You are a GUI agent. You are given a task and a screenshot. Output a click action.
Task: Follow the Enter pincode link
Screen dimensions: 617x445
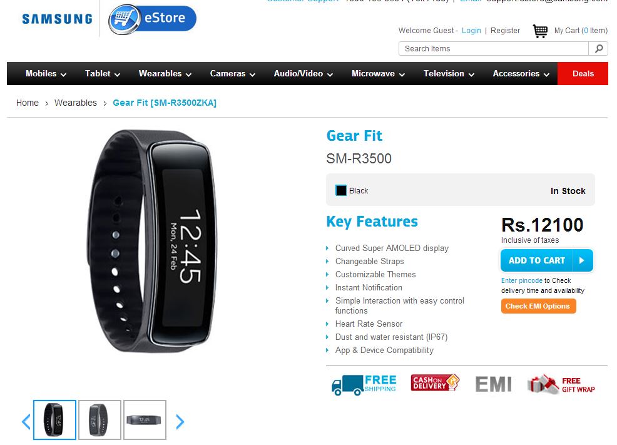click(521, 280)
